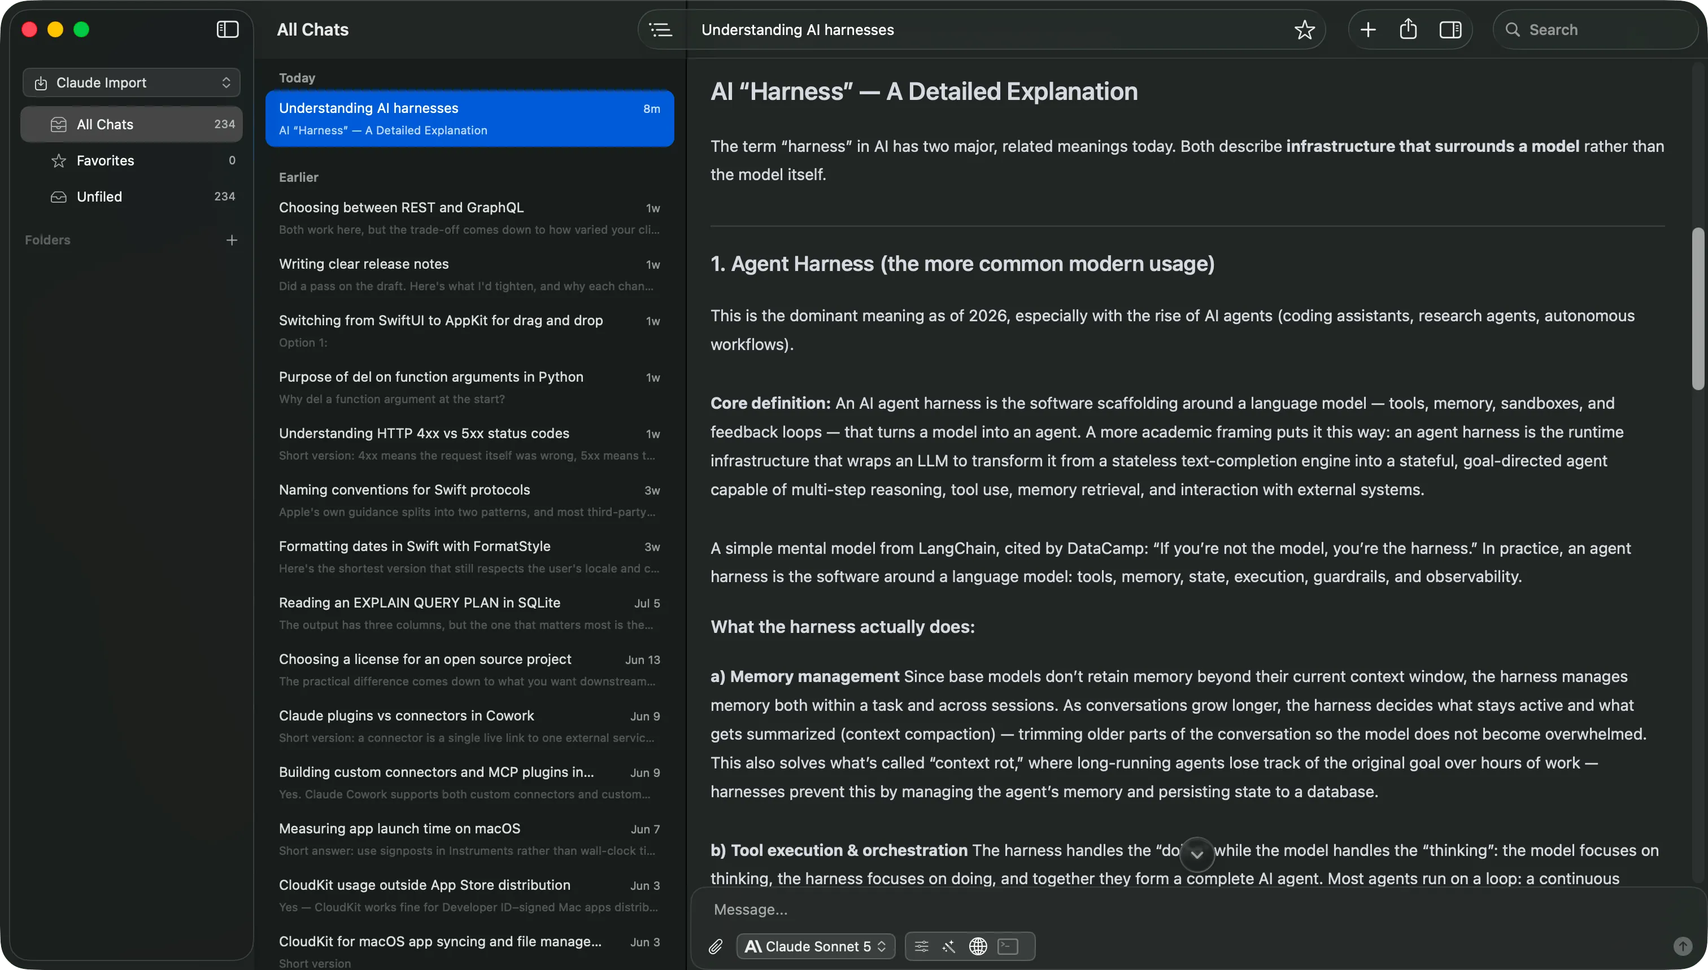Click the Understanding AI harnesses title bar text
This screenshot has width=1708, height=970.
pos(798,29)
